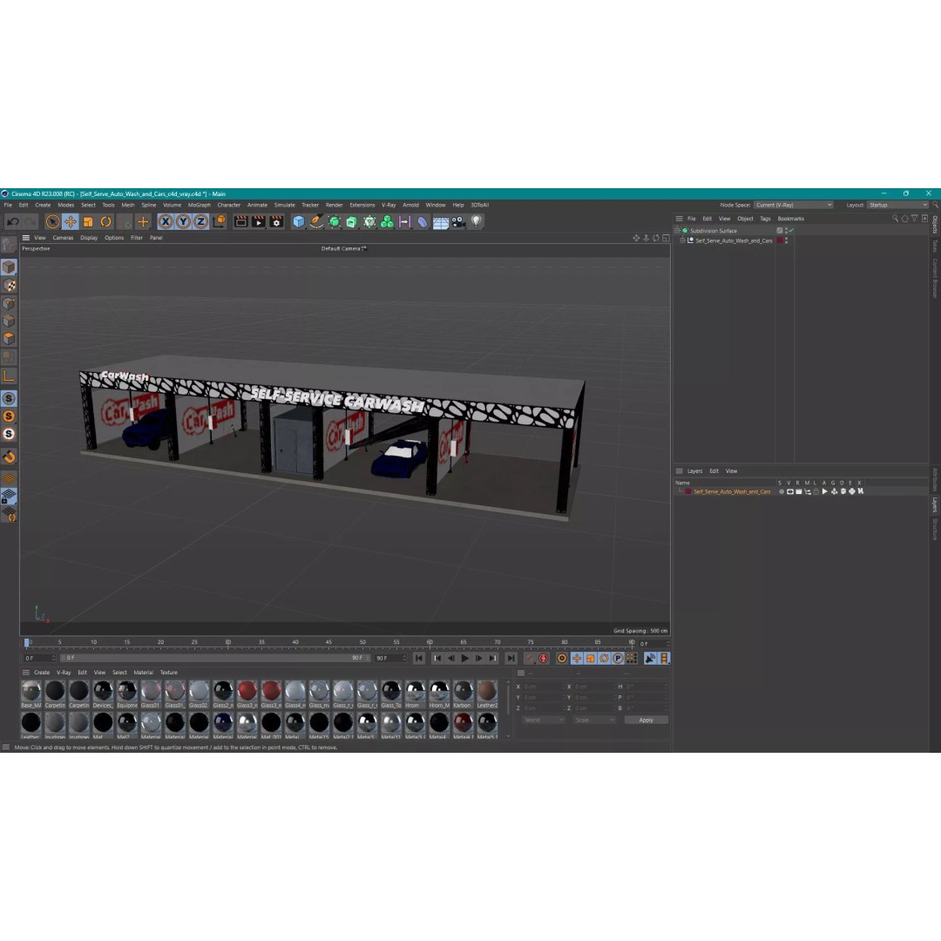Screen dimensions: 941x941
Task: Open the Node Space dropdown
Action: pyautogui.click(x=794, y=206)
